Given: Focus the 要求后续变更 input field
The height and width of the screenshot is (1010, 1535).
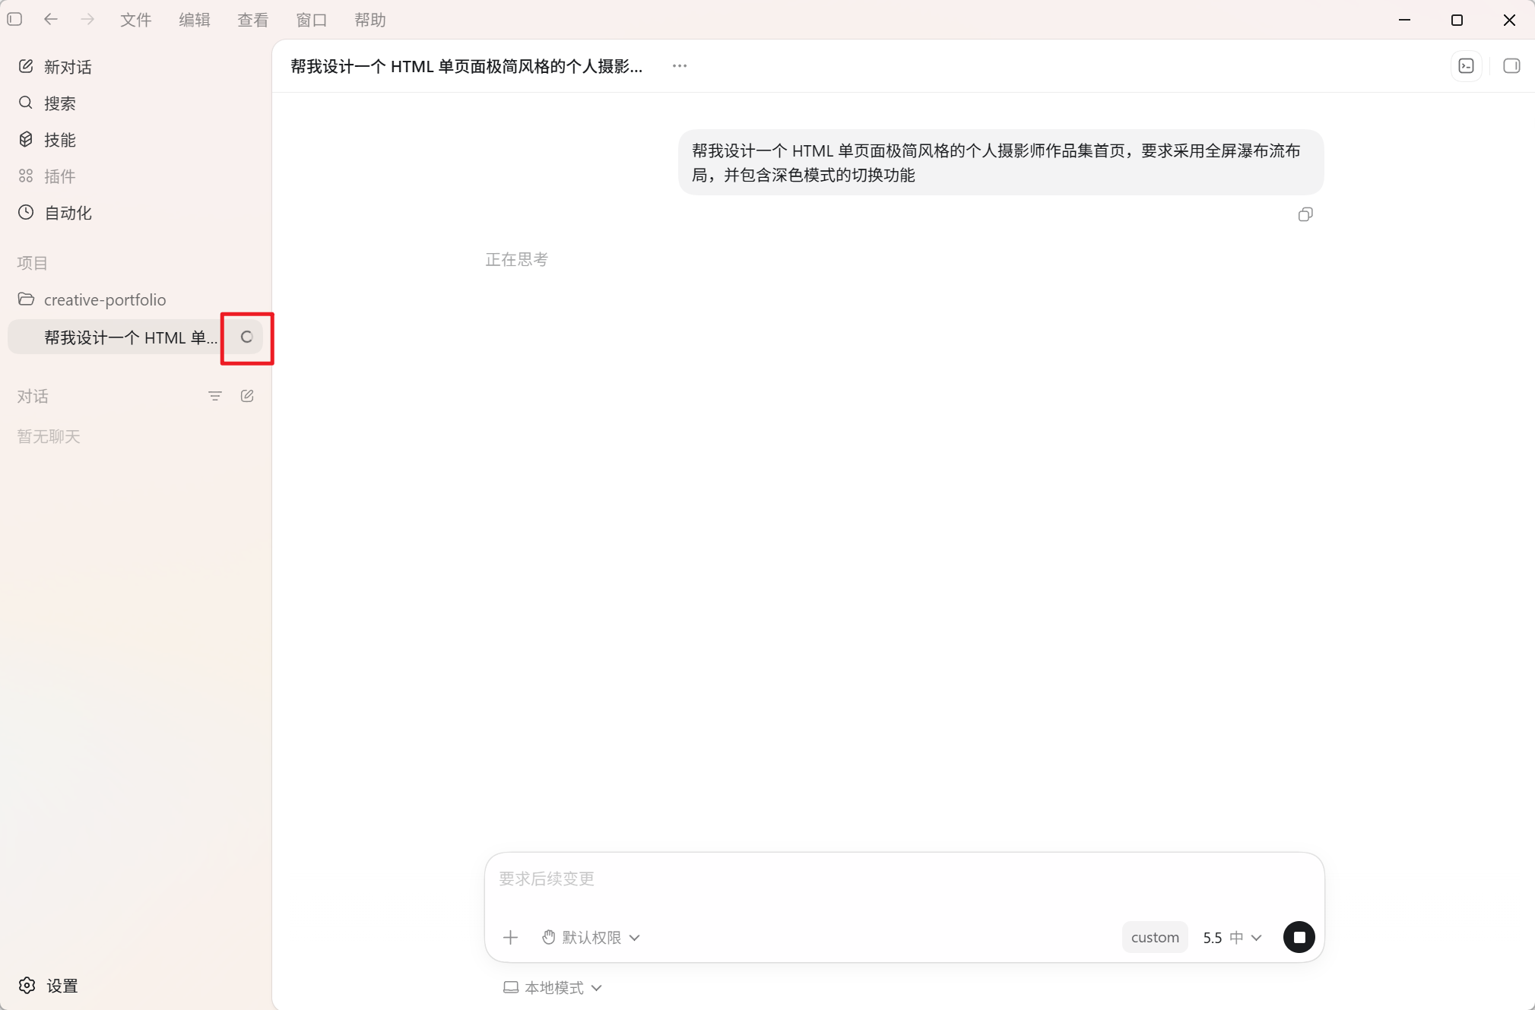Looking at the screenshot, I should click(904, 879).
